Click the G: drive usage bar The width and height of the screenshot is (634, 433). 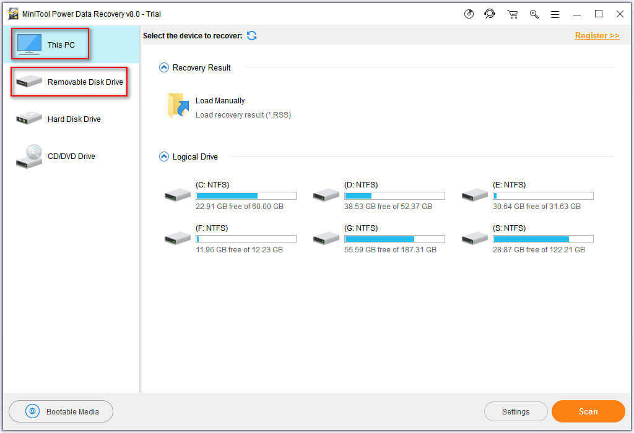coord(394,239)
